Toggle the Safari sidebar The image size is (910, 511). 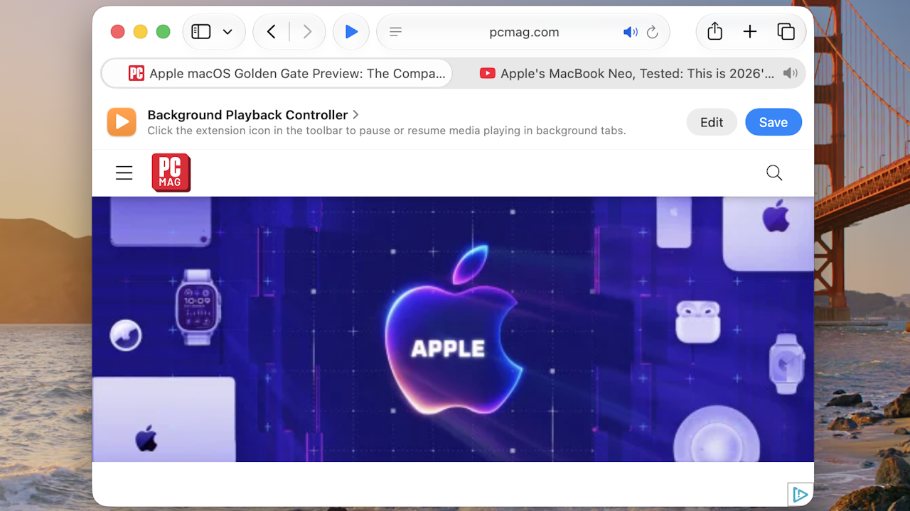[201, 32]
